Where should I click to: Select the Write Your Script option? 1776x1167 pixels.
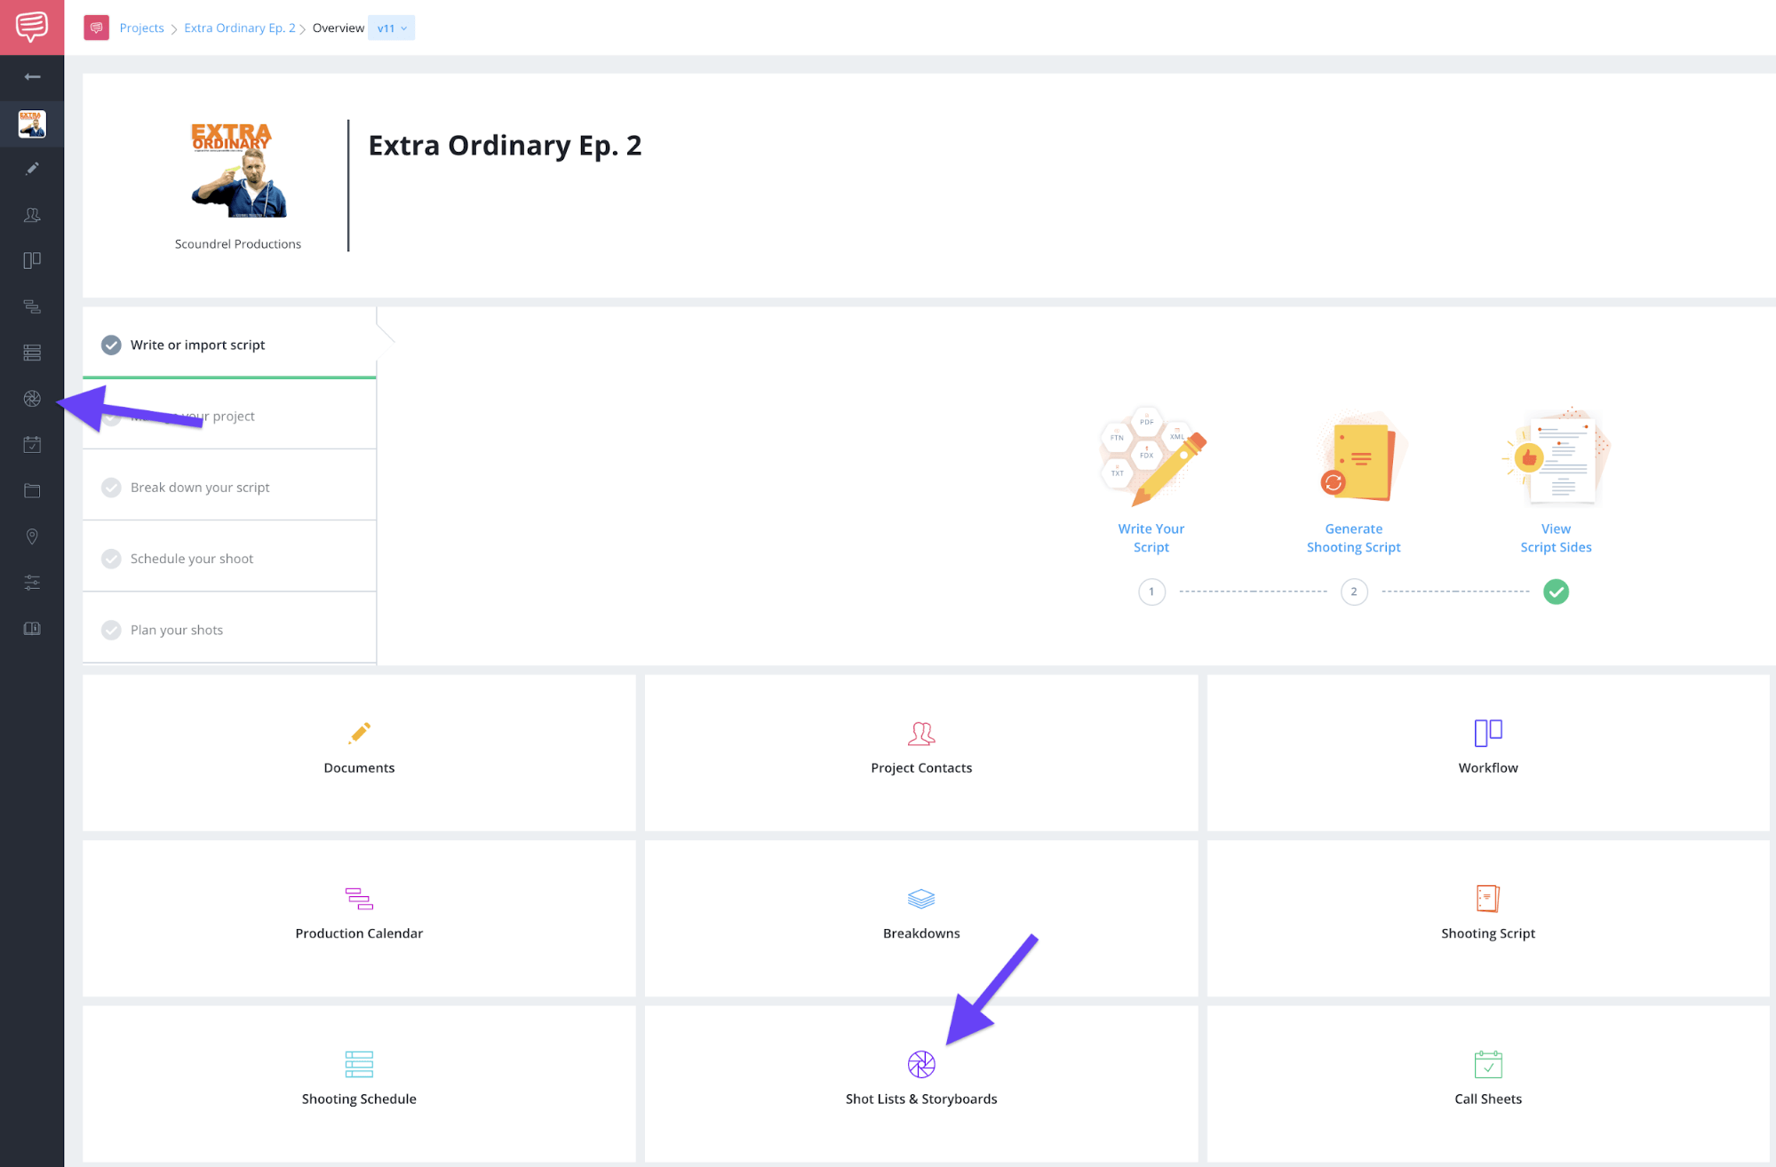point(1151,538)
